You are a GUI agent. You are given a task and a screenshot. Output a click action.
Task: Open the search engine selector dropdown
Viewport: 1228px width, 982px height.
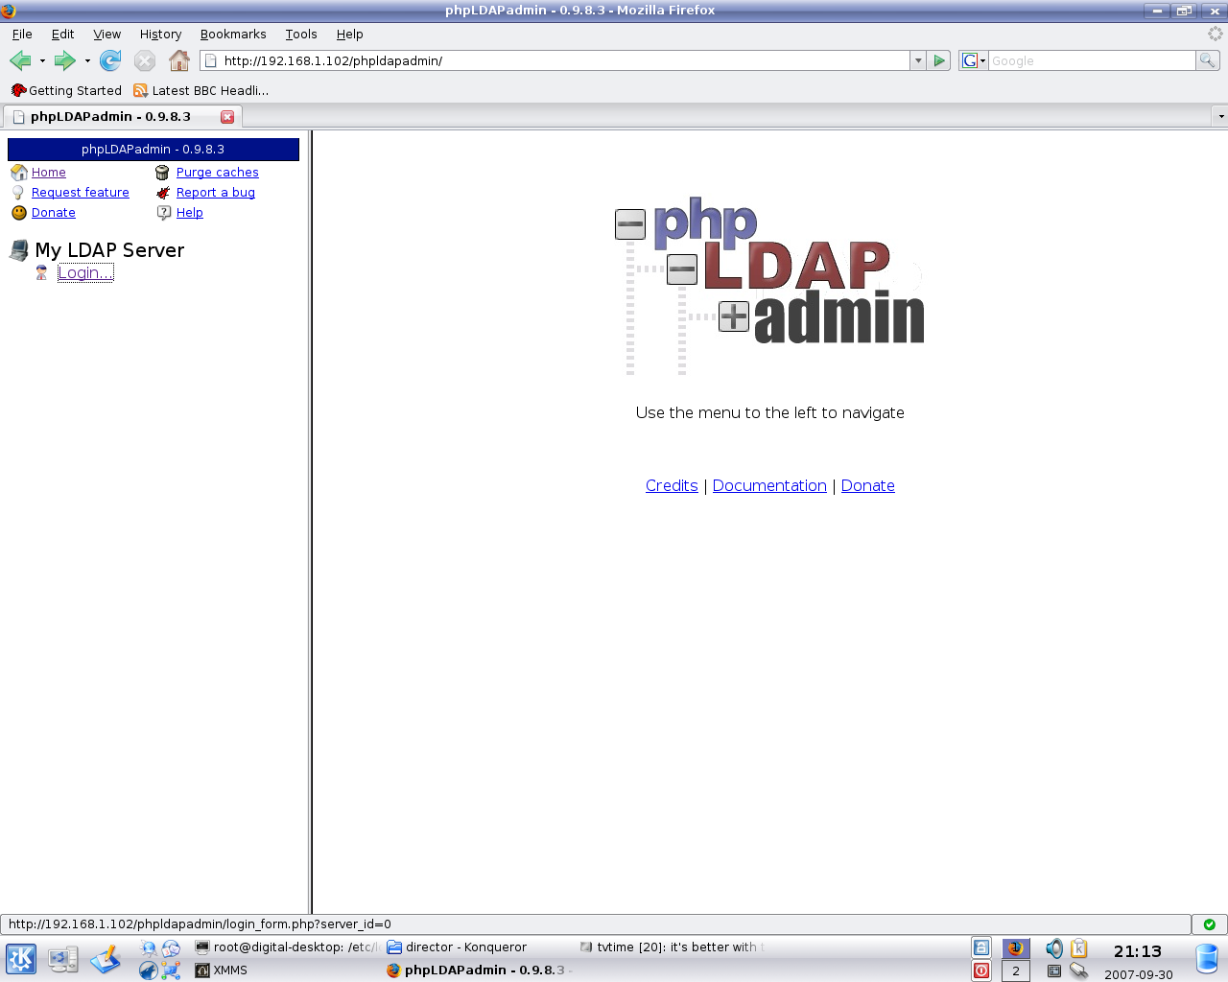(974, 60)
